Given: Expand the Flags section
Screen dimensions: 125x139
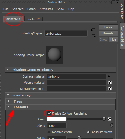Looking at the screenshot, I should pyautogui.click(x=8, y=101).
